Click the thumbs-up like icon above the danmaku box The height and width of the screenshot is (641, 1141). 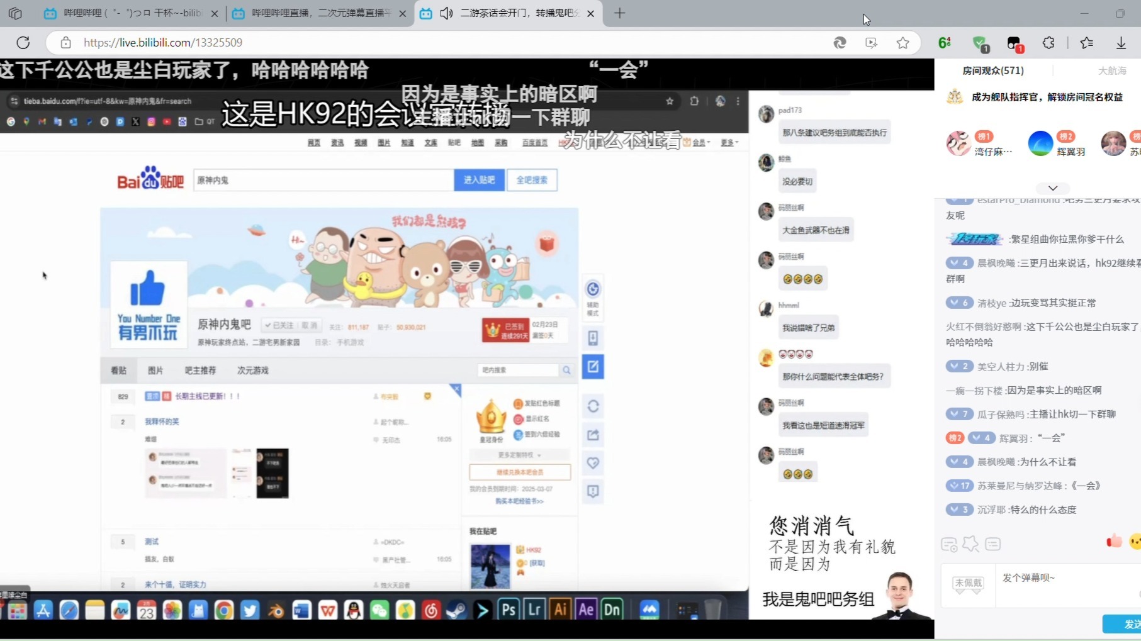(x=1113, y=540)
